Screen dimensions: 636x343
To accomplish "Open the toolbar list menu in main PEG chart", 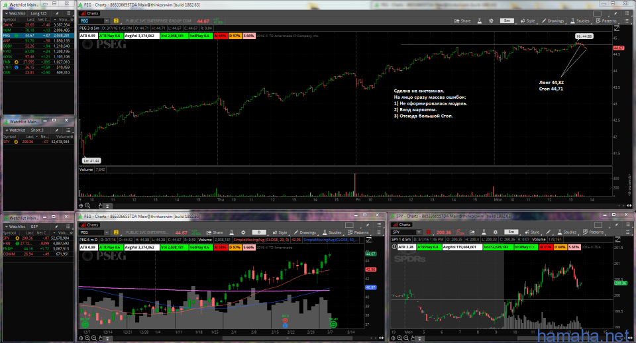I will 626,21.
